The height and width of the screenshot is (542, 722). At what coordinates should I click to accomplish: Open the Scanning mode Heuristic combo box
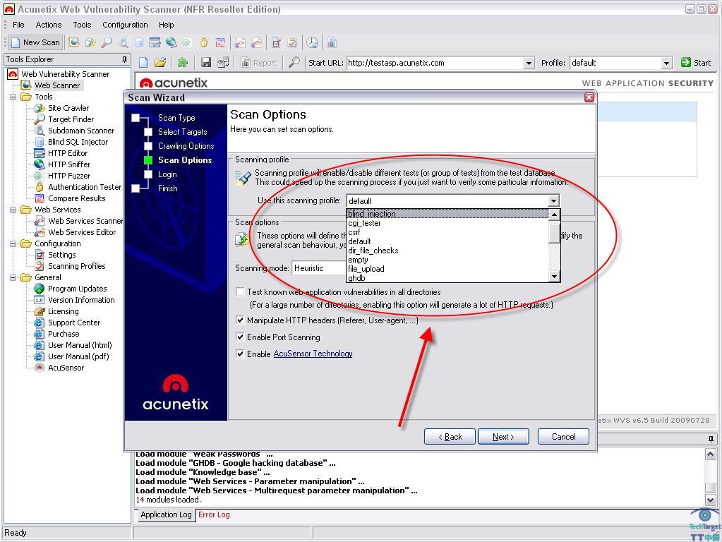pyautogui.click(x=319, y=268)
